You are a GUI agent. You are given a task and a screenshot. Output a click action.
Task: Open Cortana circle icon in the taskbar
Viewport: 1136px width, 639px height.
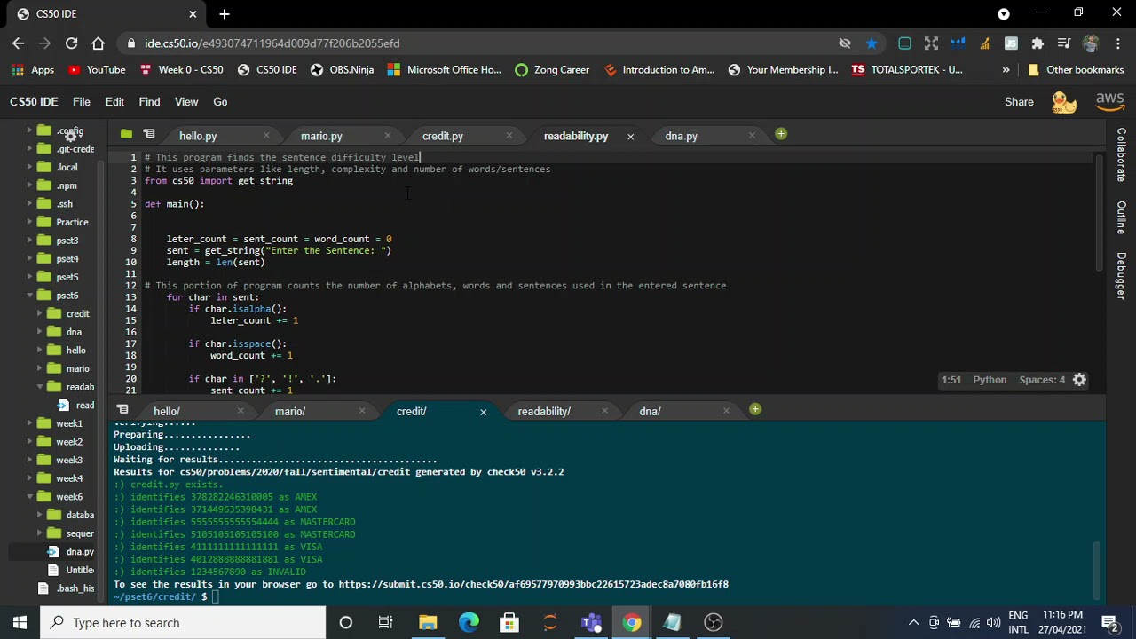tap(346, 622)
